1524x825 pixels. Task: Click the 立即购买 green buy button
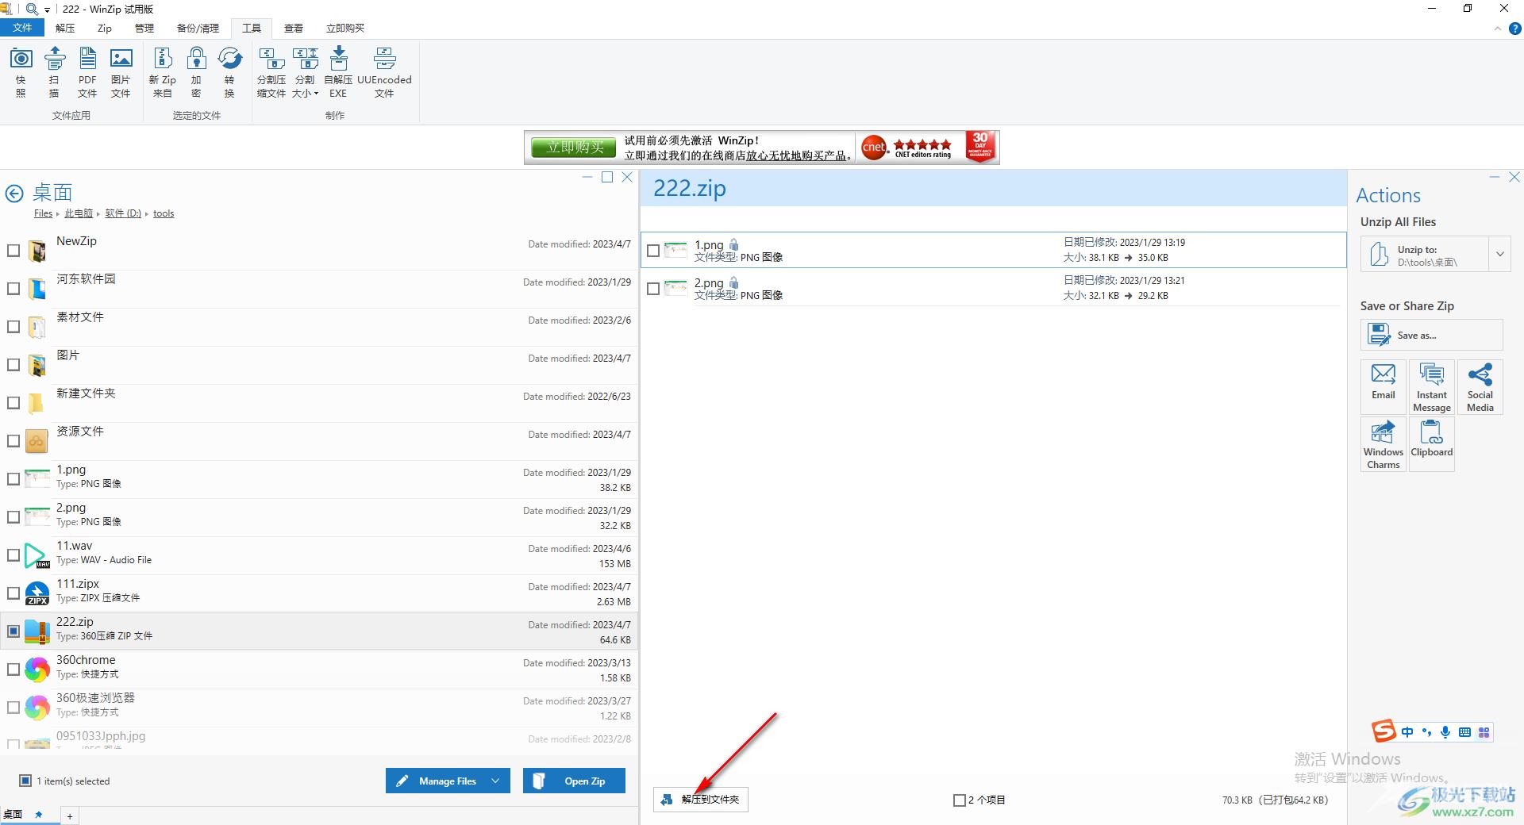click(x=575, y=148)
